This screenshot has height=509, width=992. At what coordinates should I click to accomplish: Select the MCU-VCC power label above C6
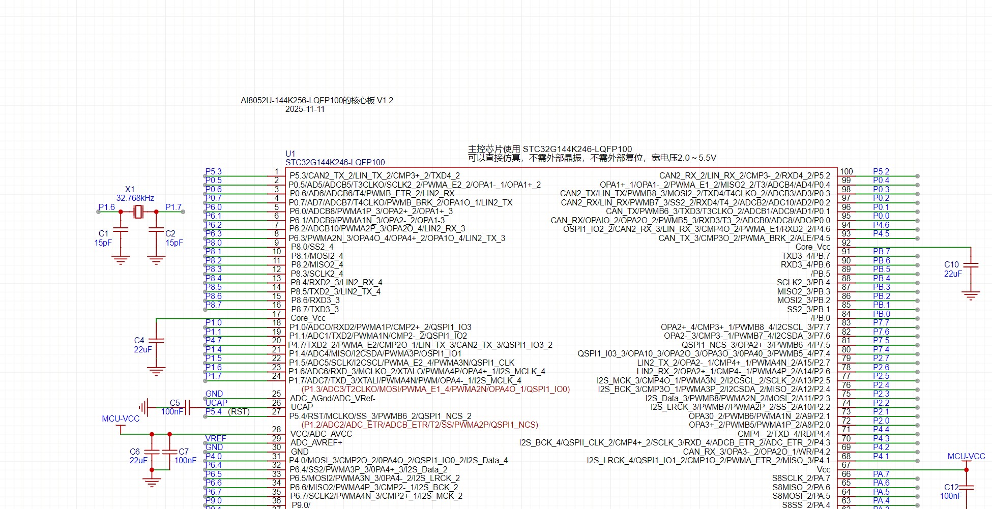(x=121, y=419)
